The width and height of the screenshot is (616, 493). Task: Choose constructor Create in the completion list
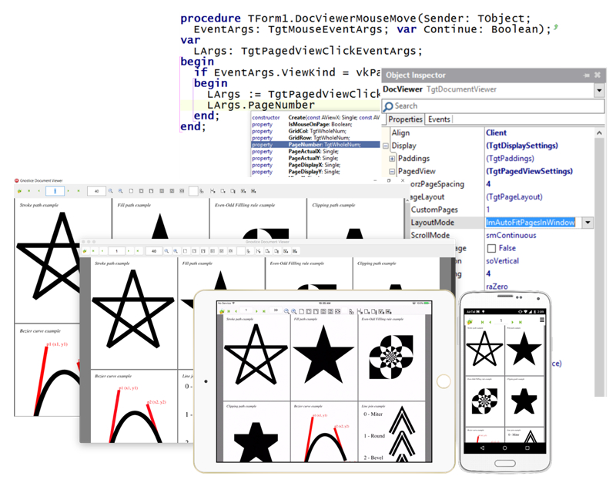(316, 118)
